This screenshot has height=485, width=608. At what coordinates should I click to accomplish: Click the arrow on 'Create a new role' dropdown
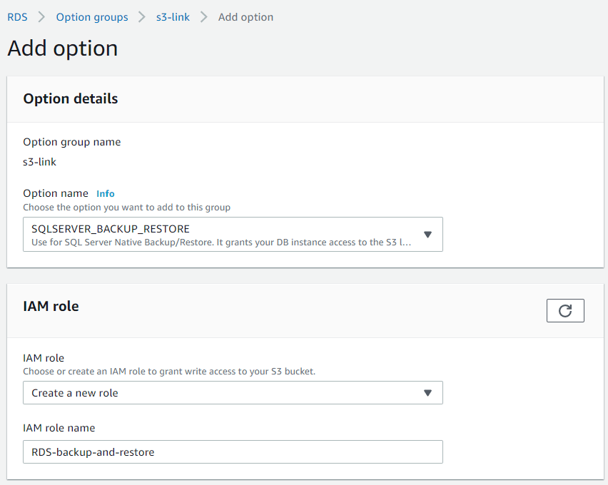pyautogui.click(x=427, y=393)
